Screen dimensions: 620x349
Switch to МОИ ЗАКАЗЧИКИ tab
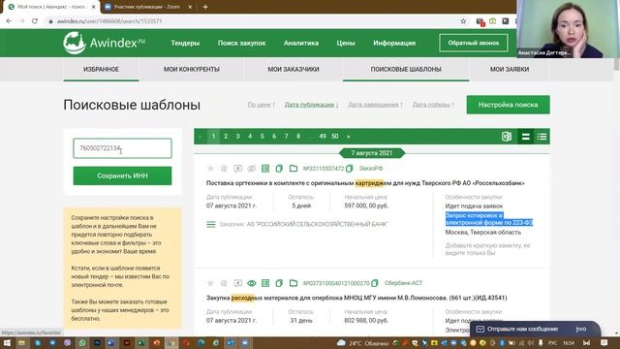pos(294,69)
